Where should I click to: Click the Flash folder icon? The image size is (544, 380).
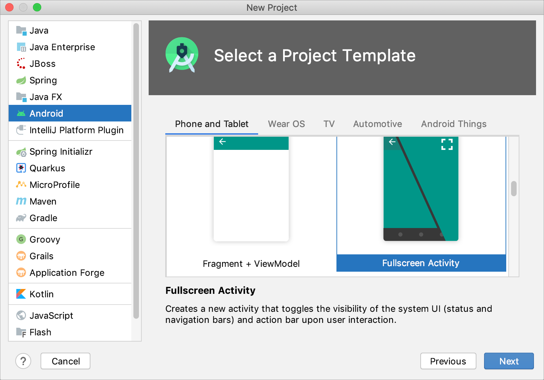(x=21, y=332)
